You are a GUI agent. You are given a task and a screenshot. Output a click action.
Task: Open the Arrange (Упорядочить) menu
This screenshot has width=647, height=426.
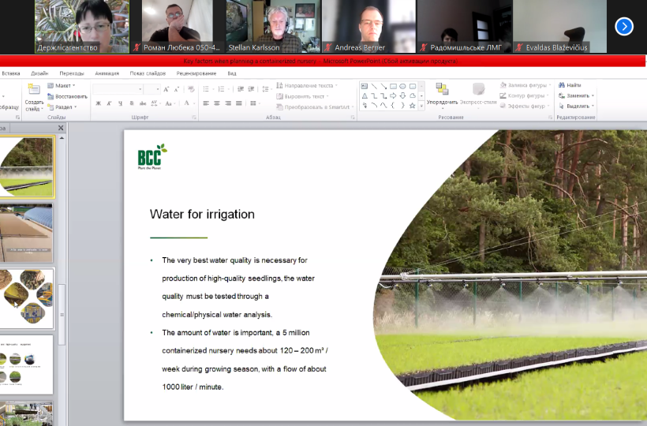[x=442, y=95]
